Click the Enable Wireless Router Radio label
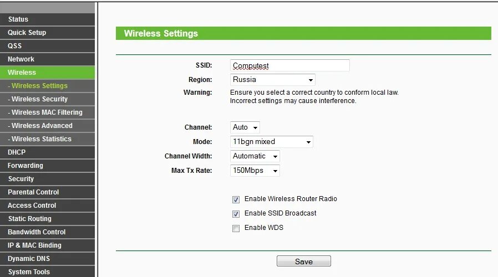The height and width of the screenshot is (277, 498). (291, 199)
